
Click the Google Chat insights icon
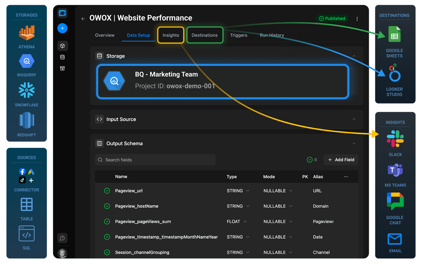point(395,201)
